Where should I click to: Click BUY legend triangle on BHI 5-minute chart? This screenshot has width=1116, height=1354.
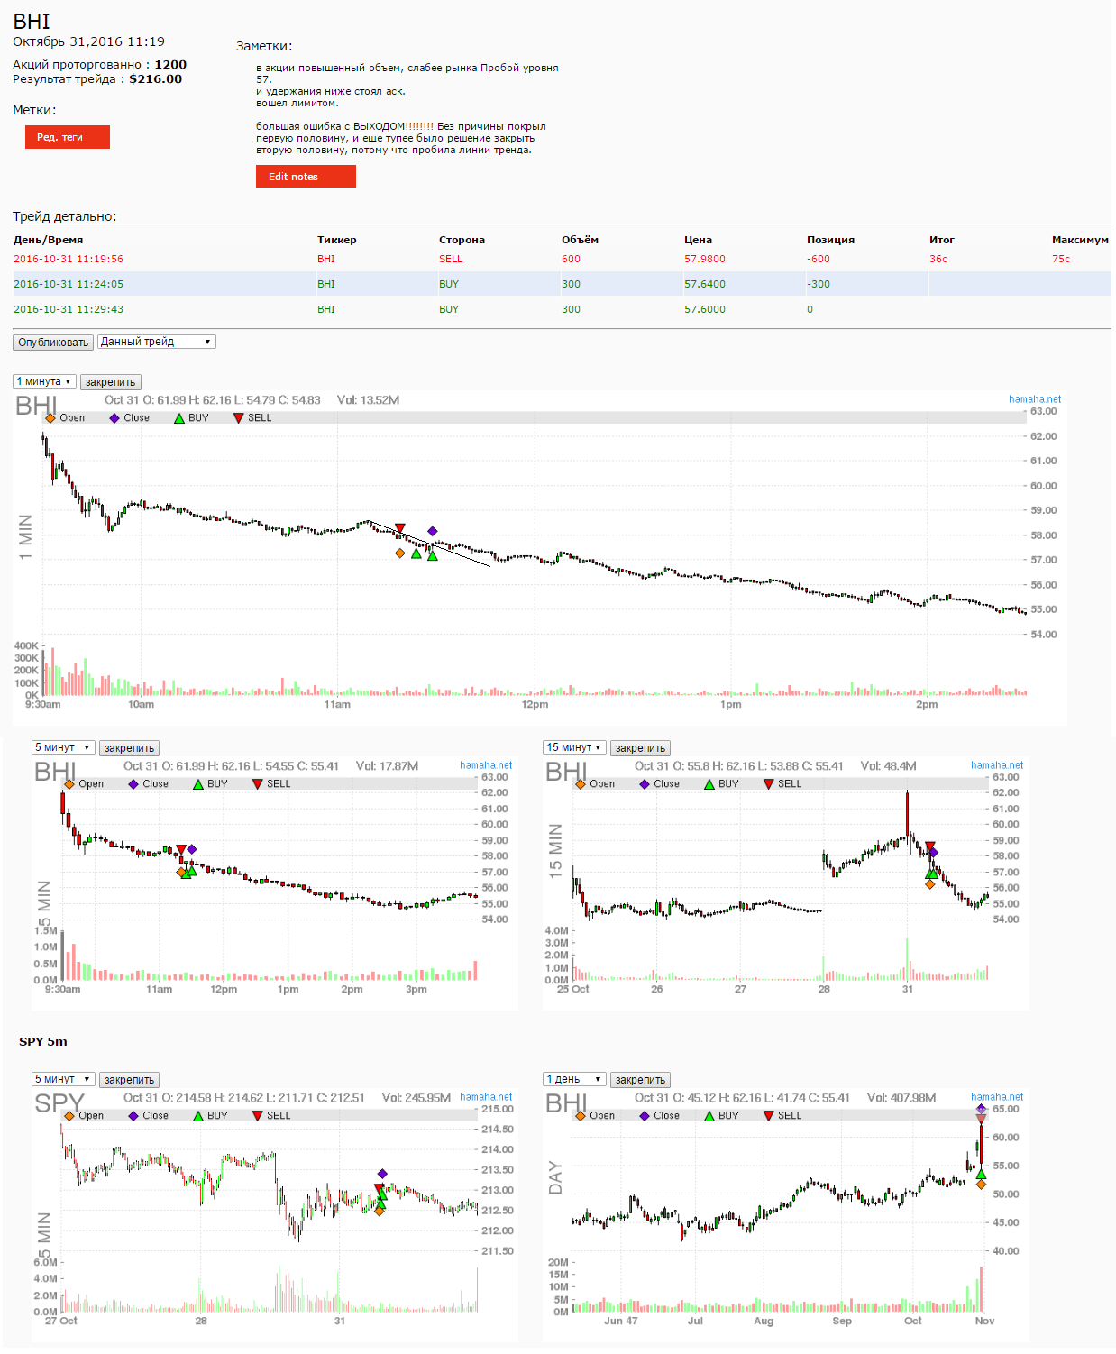(x=198, y=784)
